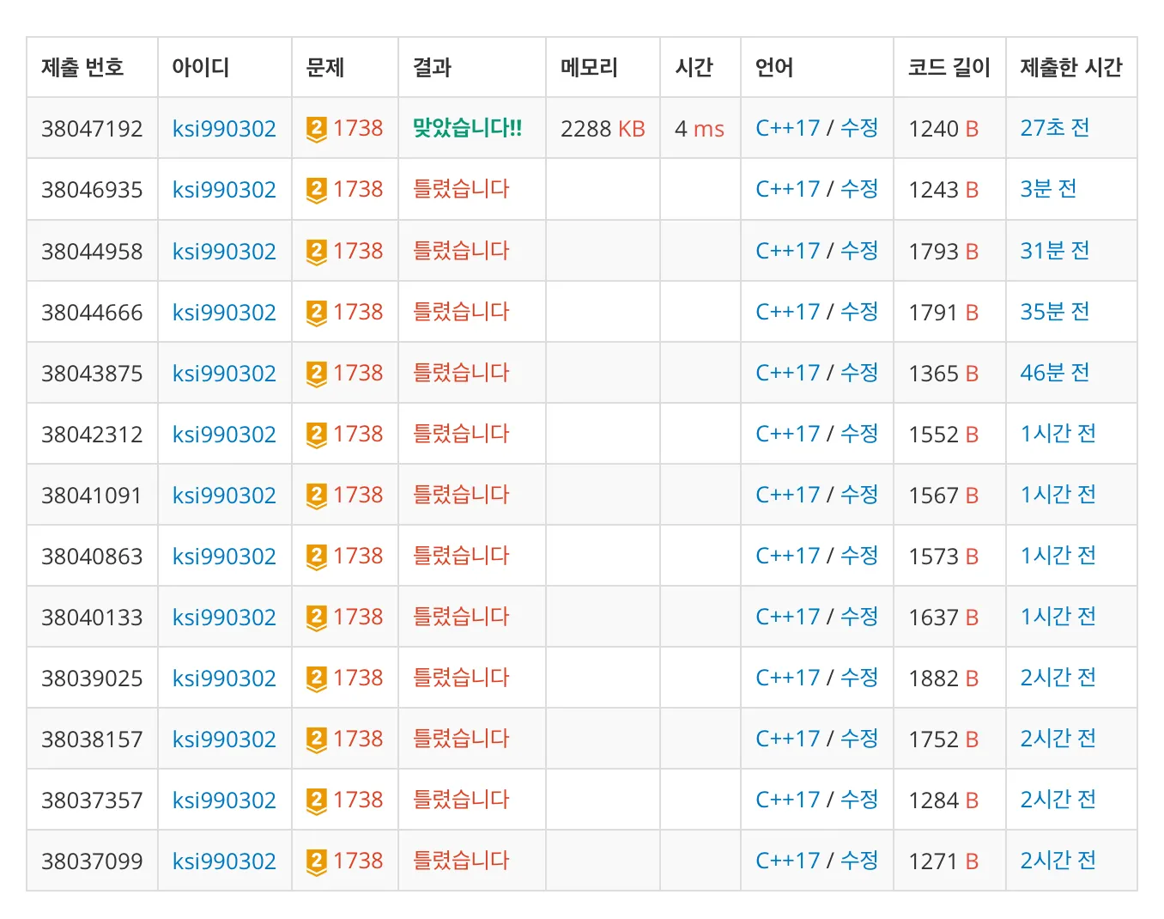Click 수정 to edit submission 38037357
The width and height of the screenshot is (1164, 919).
pos(859,800)
